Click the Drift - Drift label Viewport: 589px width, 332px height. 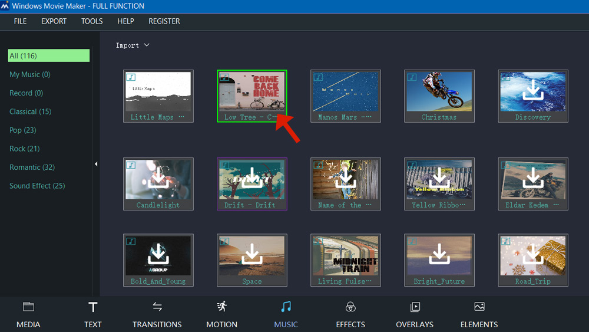pyautogui.click(x=250, y=205)
